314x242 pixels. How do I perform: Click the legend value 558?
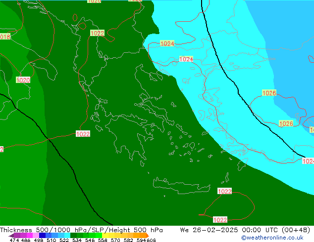[103, 240]
